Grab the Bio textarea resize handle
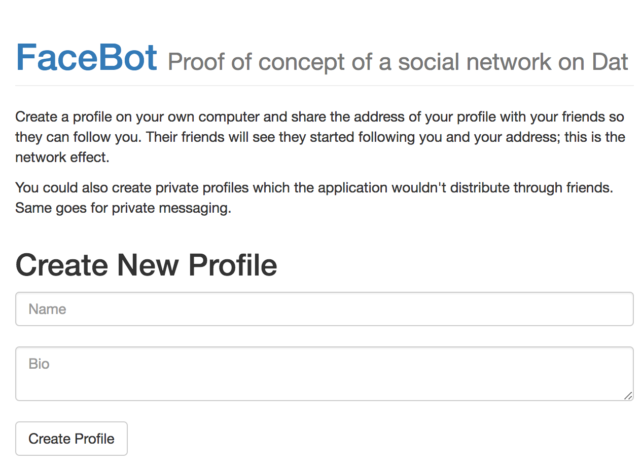The height and width of the screenshot is (471, 642). pos(628,396)
